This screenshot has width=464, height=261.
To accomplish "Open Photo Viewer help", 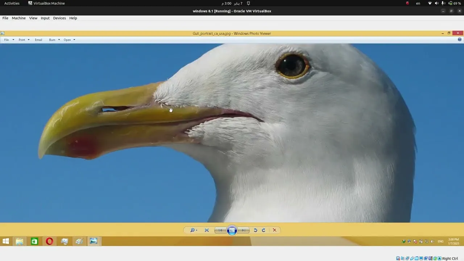I will coord(459,40).
